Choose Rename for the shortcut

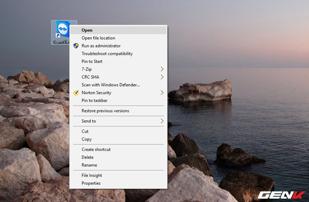point(89,165)
